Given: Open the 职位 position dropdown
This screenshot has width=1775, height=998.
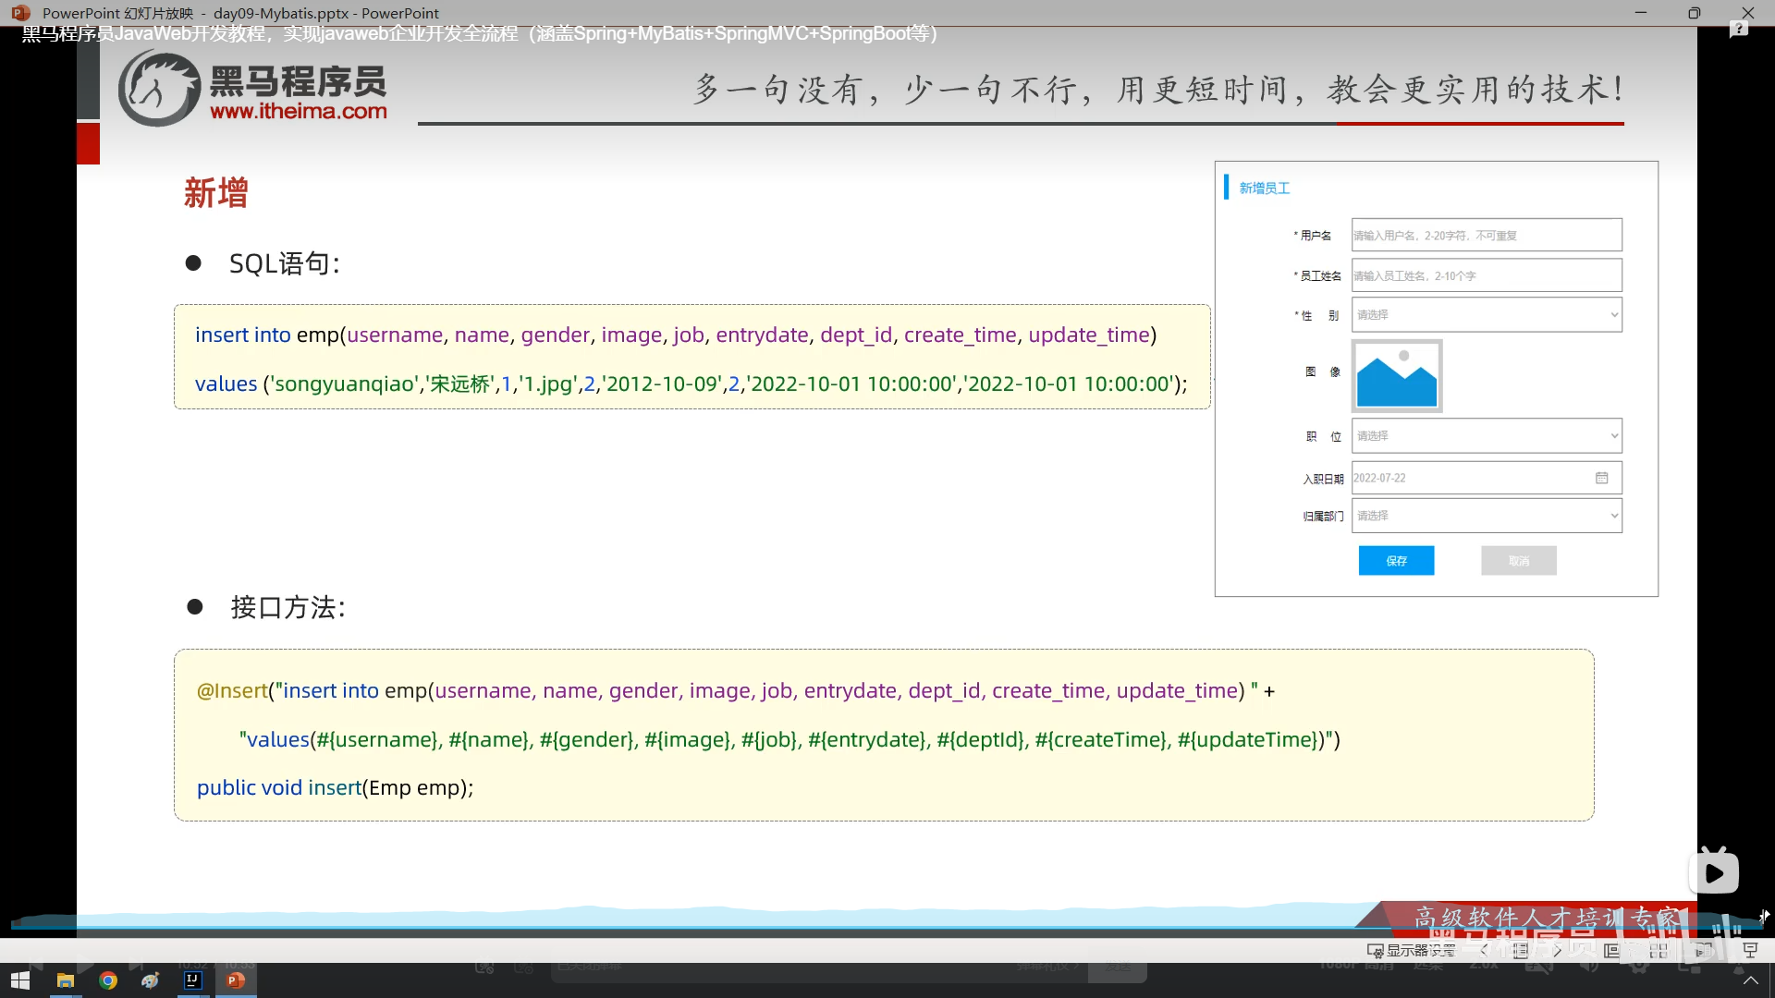Looking at the screenshot, I should point(1487,435).
